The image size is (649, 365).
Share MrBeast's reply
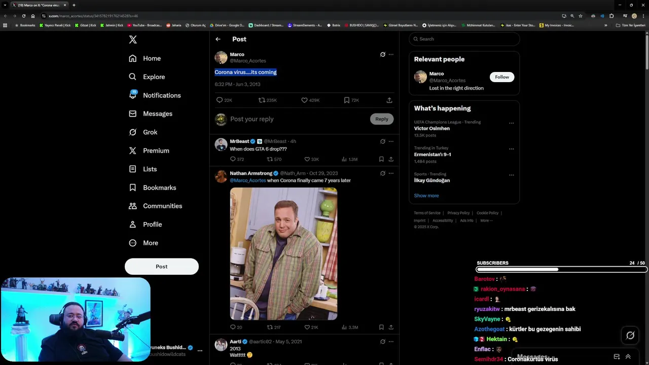pyautogui.click(x=391, y=159)
